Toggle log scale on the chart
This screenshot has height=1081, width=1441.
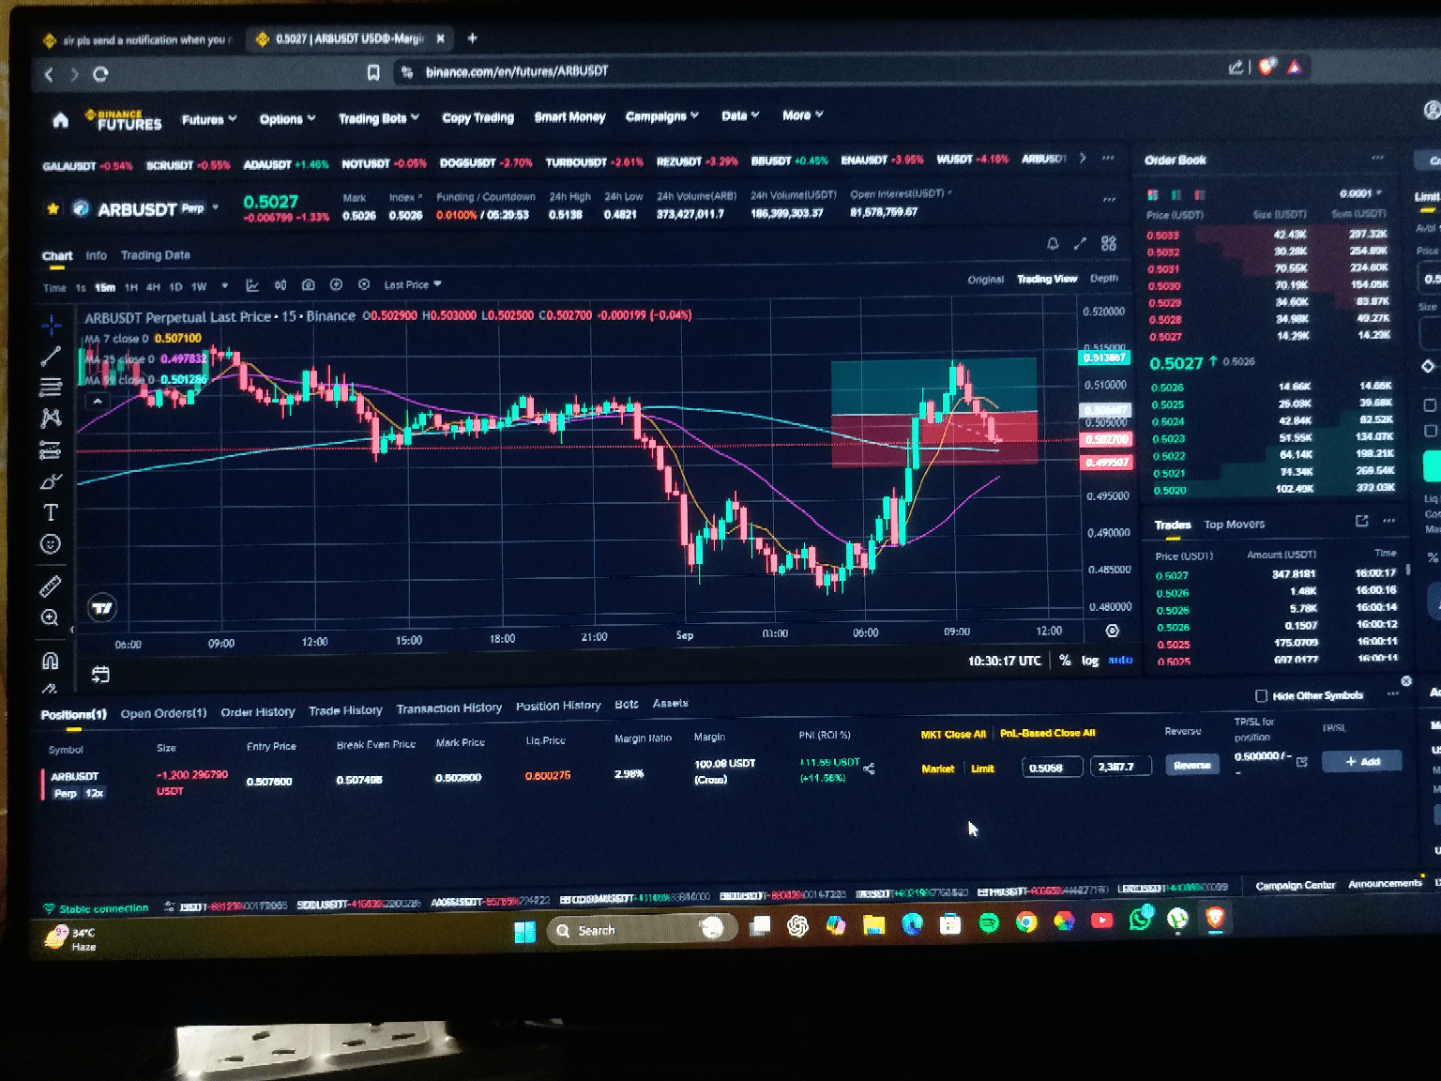tap(1090, 661)
